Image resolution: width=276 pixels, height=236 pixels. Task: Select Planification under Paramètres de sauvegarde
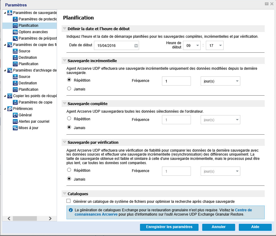point(28,26)
